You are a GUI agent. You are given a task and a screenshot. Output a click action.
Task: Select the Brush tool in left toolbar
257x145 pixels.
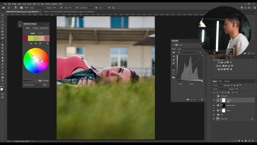2,41
